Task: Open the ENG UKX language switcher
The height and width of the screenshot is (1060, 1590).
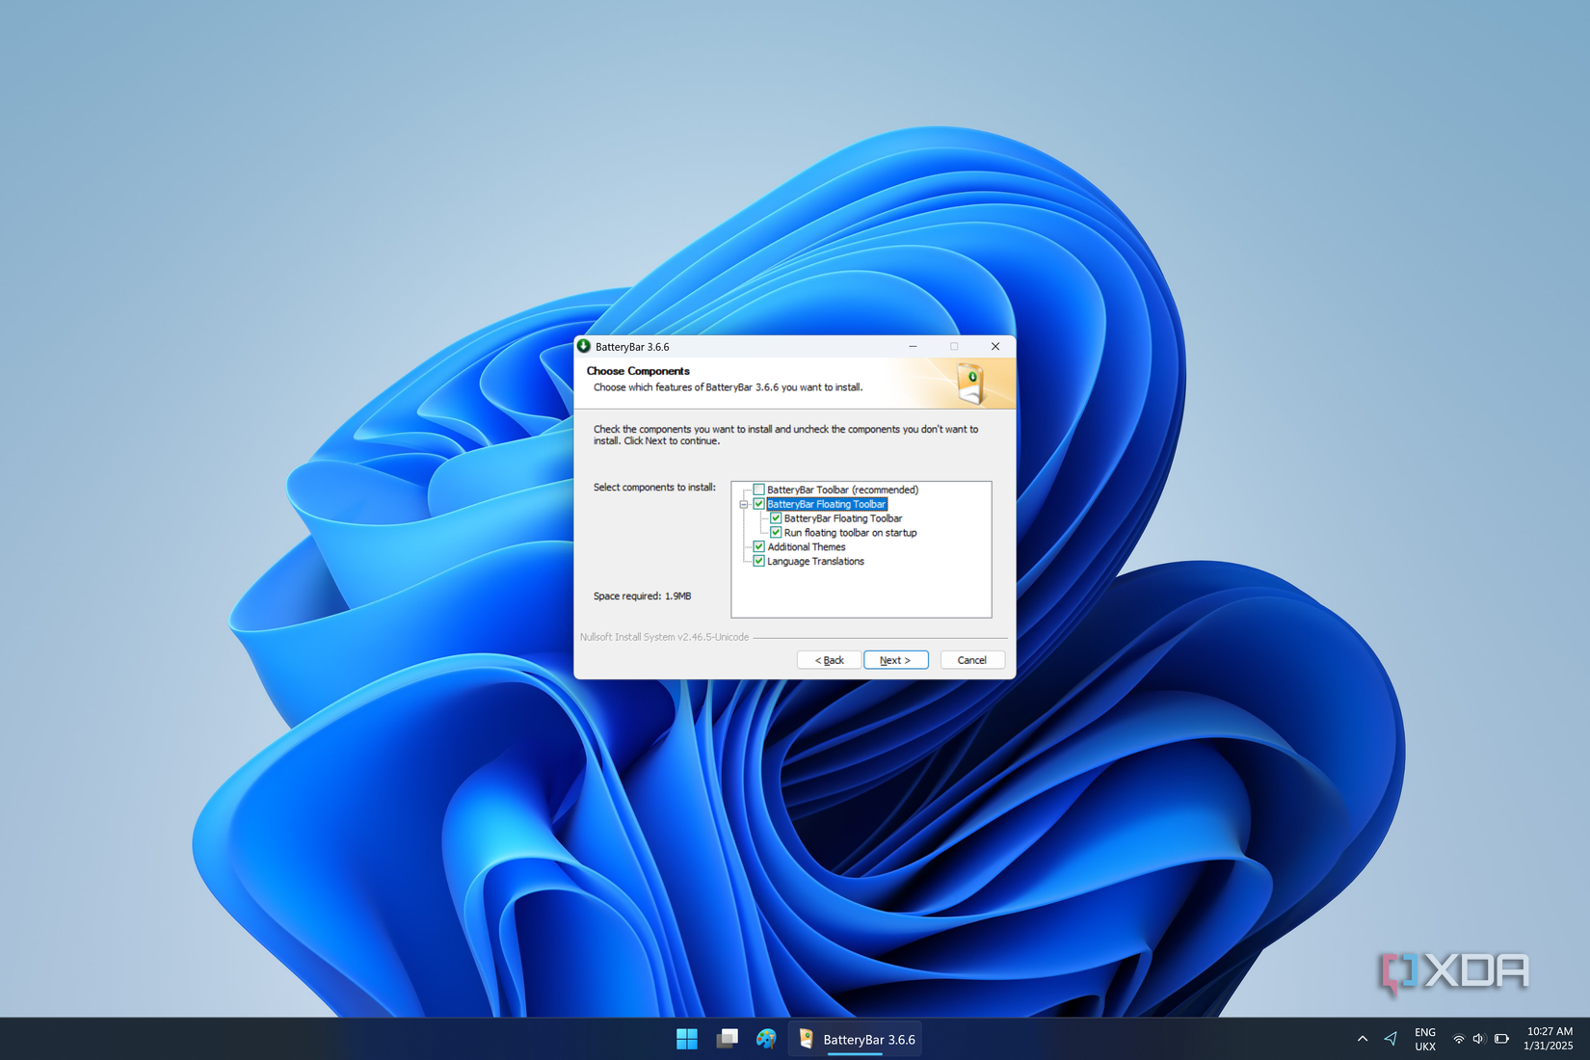Action: (x=1424, y=1039)
